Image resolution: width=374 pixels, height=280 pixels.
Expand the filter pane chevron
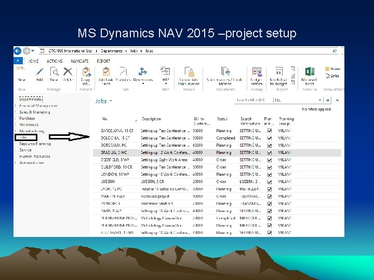pyautogui.click(x=337, y=100)
